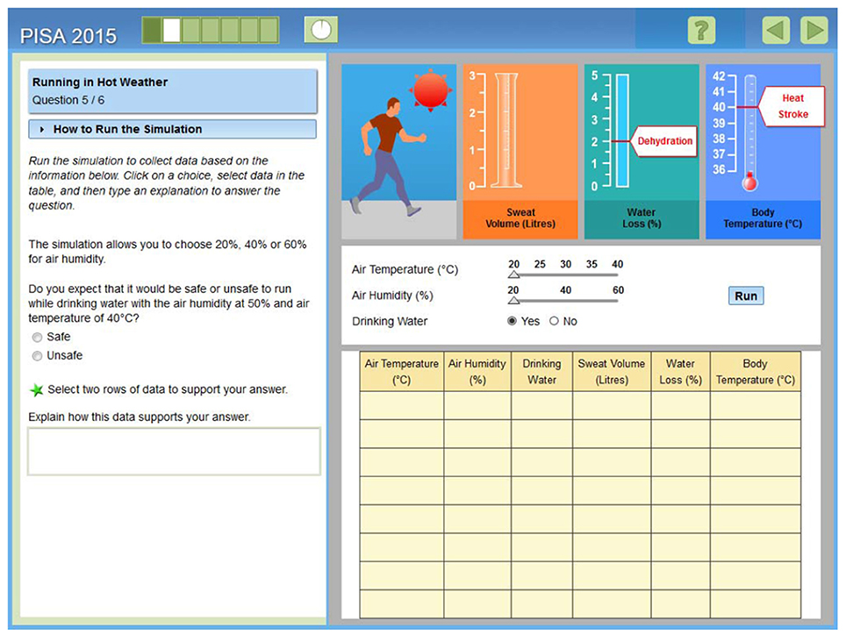The image size is (846, 635).
Task: Click the Running in Hot Weather title
Action: point(100,82)
